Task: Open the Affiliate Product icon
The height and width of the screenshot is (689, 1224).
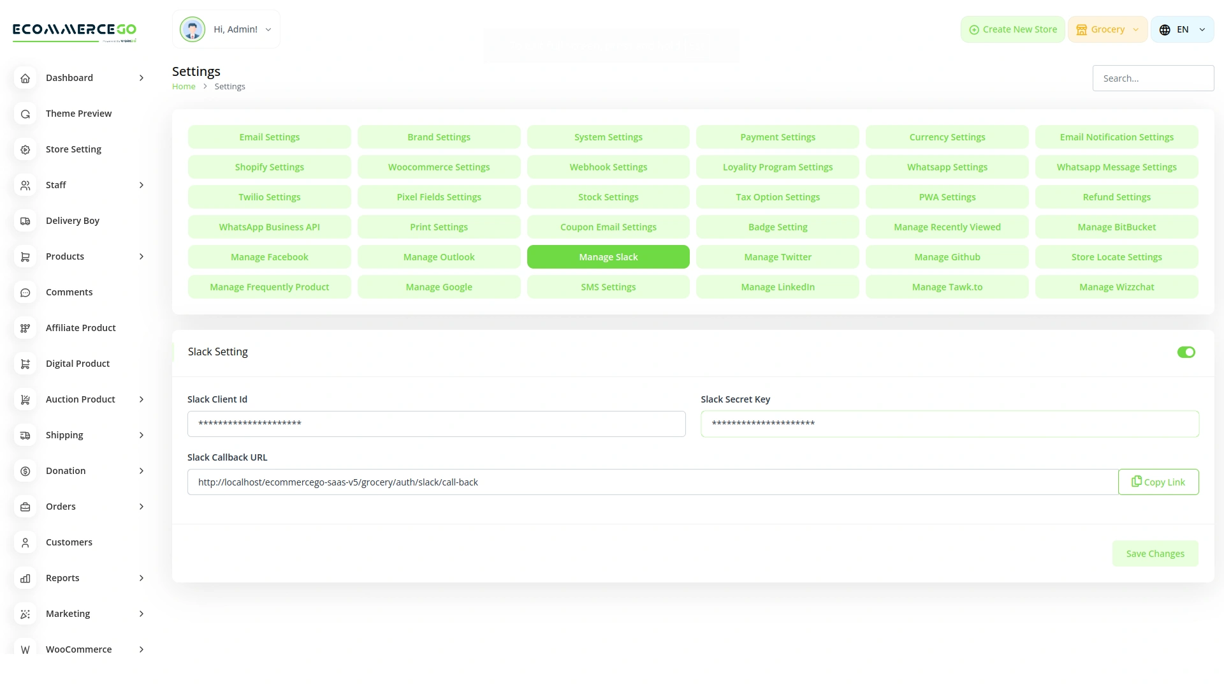Action: tap(25, 328)
